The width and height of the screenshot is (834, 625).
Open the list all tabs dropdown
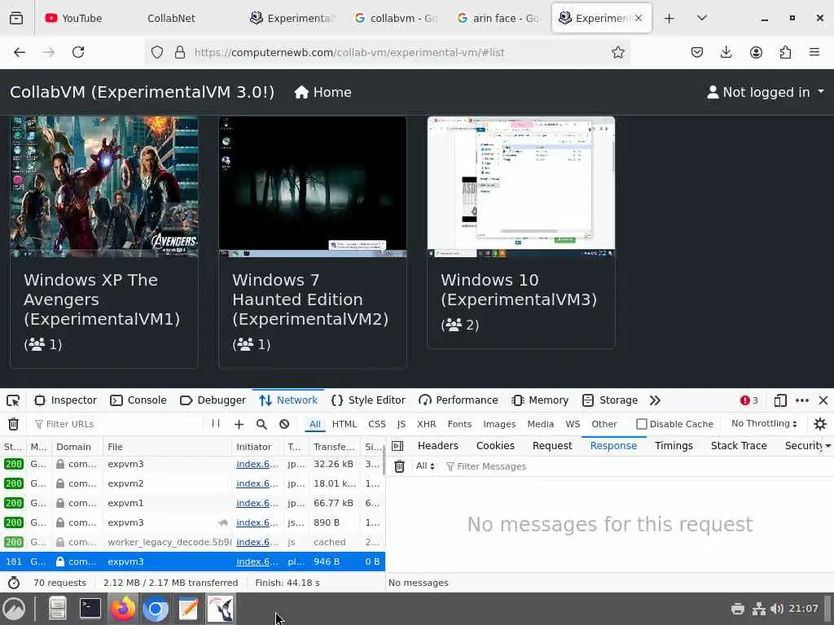(701, 18)
